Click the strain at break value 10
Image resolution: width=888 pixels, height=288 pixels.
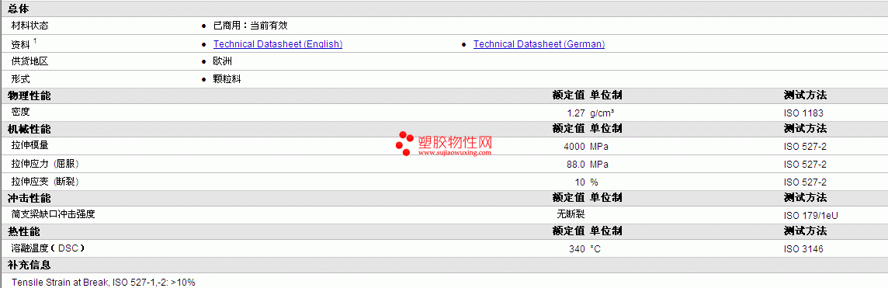click(x=580, y=182)
